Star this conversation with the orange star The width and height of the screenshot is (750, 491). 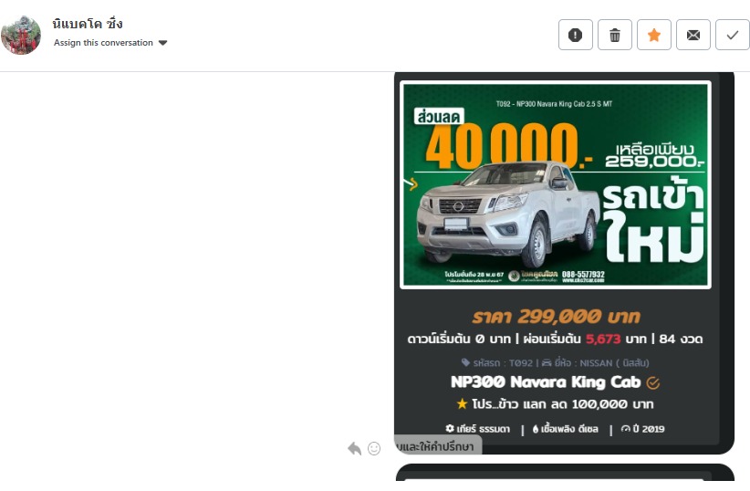pos(654,35)
